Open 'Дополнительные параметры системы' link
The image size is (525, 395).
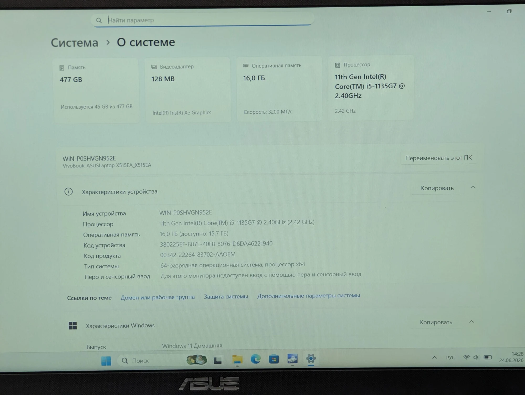[x=308, y=296]
